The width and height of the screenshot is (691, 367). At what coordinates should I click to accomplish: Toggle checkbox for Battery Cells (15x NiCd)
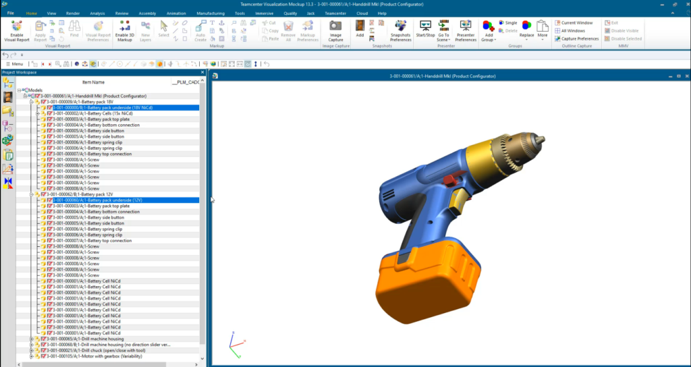(50, 113)
